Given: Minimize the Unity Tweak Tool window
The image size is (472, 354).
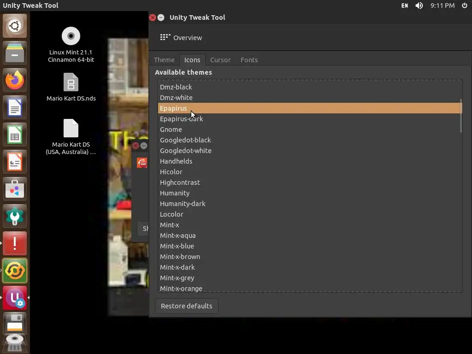Looking at the screenshot, I should point(161,18).
